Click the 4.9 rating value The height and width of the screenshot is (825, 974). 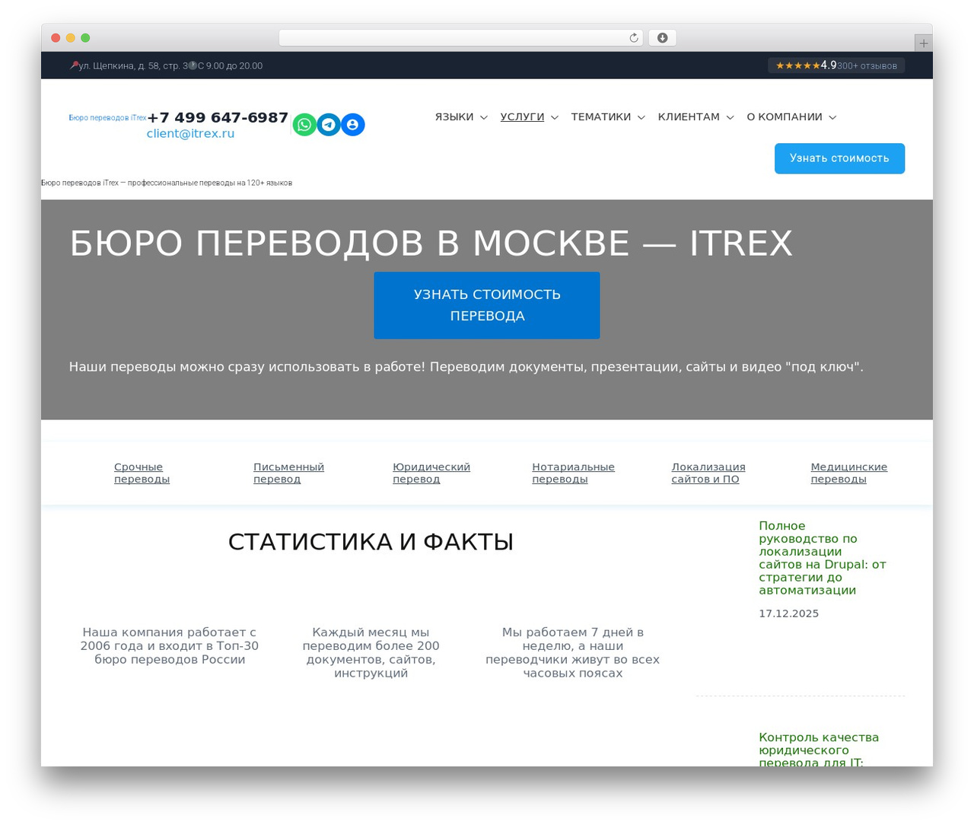(x=829, y=65)
